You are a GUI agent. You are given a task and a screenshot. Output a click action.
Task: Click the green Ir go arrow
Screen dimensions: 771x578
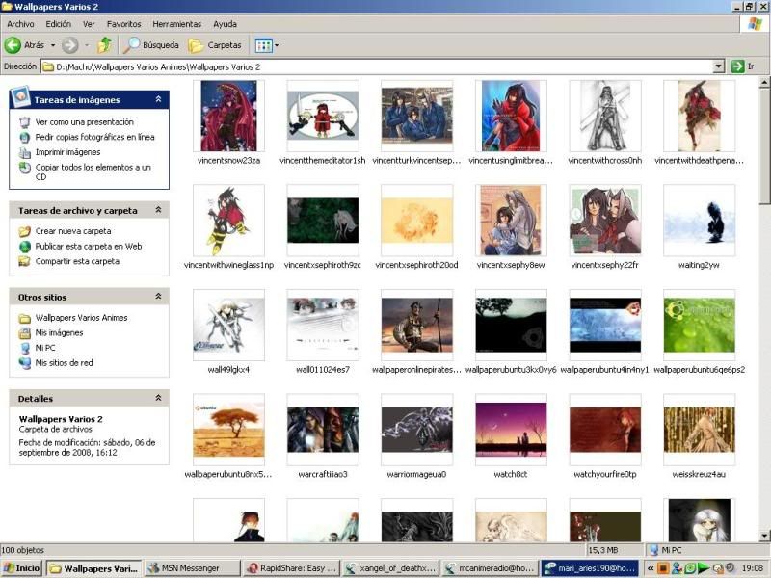click(737, 66)
